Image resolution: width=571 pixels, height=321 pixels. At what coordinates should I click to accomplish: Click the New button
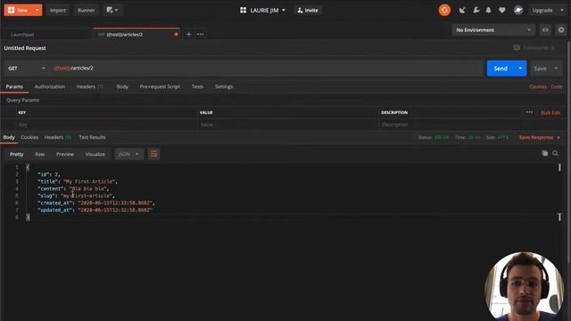(x=19, y=10)
